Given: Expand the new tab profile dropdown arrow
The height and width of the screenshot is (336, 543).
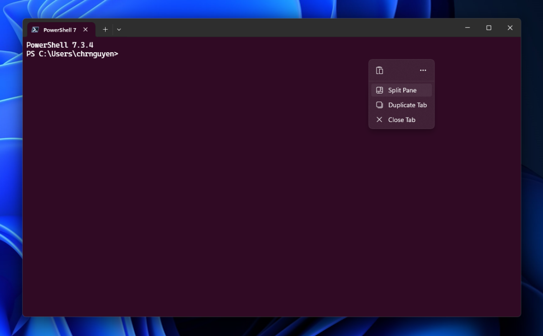Looking at the screenshot, I should tap(119, 30).
